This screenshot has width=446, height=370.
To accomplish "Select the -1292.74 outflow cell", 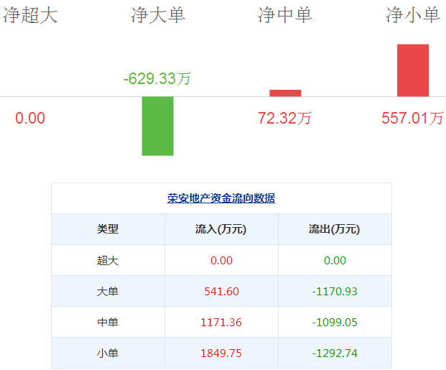I will (x=335, y=353).
